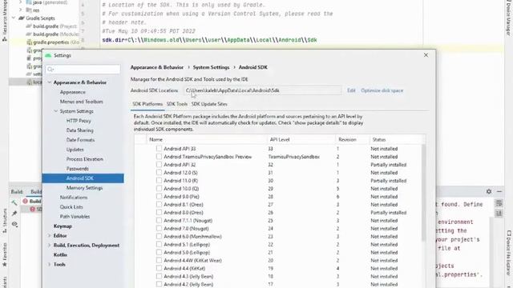Open Passwords settings page
This screenshot has width=513, height=288.
click(78, 169)
